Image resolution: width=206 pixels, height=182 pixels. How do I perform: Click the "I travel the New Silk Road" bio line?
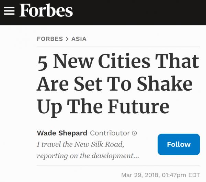click(80, 144)
